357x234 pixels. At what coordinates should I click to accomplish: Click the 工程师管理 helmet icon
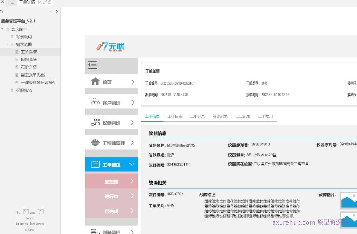95,142
